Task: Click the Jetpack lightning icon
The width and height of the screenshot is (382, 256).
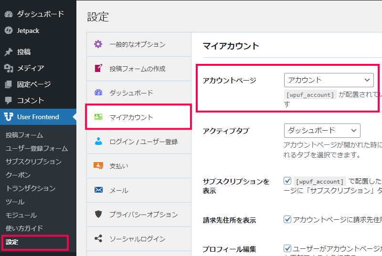Action: pyautogui.click(x=9, y=31)
